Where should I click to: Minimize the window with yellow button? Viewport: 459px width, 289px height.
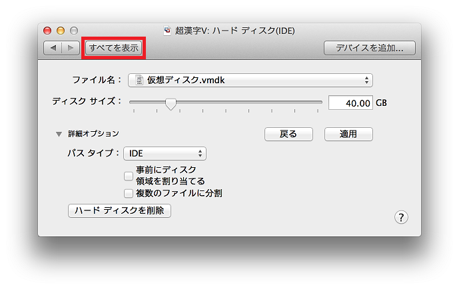point(61,31)
